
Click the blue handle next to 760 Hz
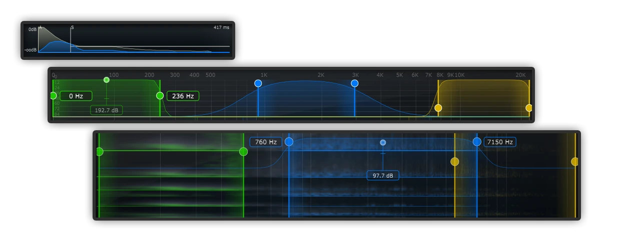point(289,142)
